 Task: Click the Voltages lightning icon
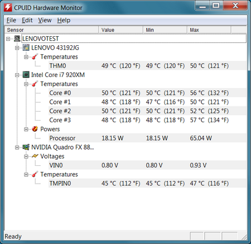(x=35, y=156)
